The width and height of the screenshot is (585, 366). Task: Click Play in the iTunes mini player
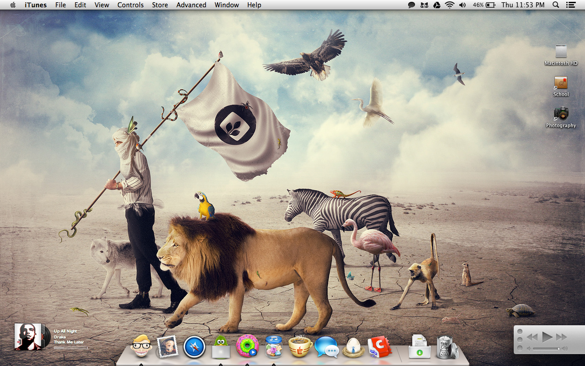(x=547, y=337)
